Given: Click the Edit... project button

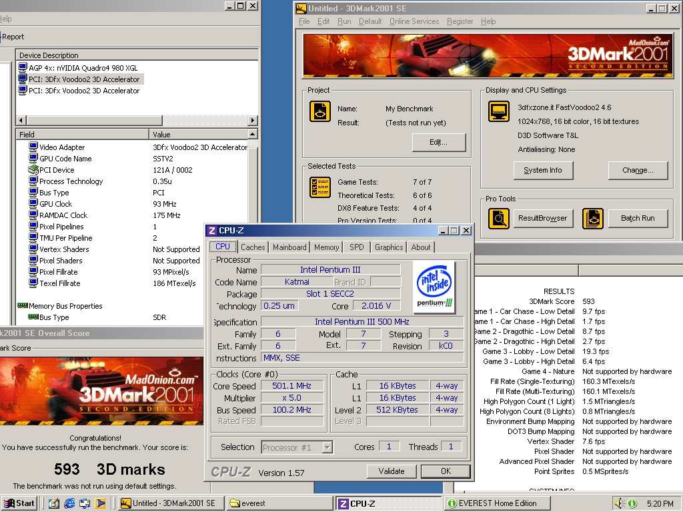Looking at the screenshot, I should click(439, 142).
